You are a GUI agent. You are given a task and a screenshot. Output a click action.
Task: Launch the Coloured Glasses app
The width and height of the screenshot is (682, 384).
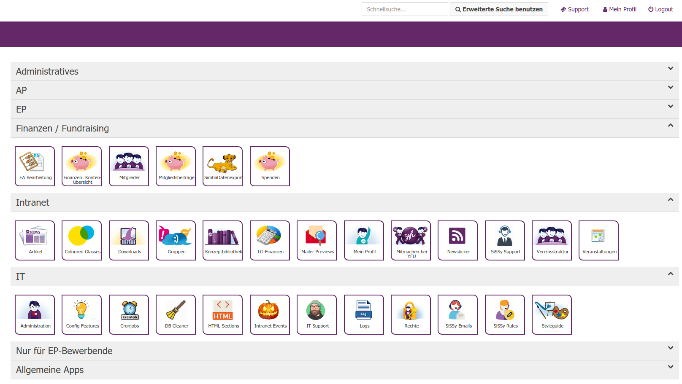pyautogui.click(x=82, y=240)
